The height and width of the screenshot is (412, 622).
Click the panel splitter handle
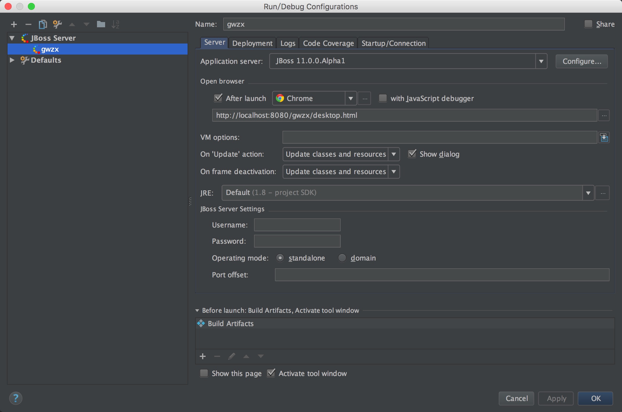tap(190, 201)
